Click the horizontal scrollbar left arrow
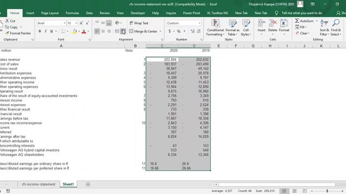The height and width of the screenshot is (194, 346). [216, 184]
